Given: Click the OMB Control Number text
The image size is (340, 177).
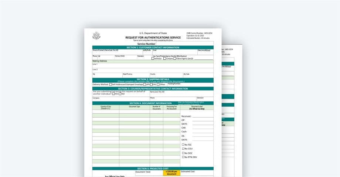Looking at the screenshot, I should pos(199,33).
